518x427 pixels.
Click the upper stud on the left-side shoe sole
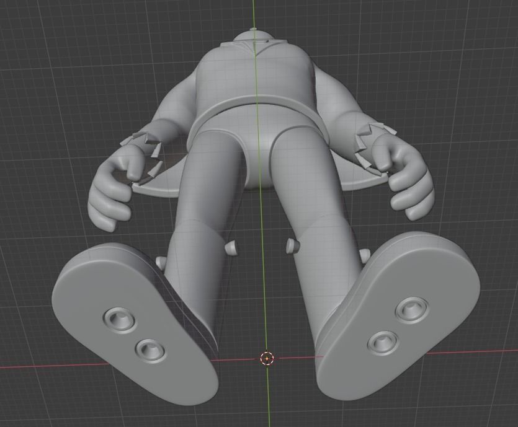pyautogui.click(x=120, y=319)
